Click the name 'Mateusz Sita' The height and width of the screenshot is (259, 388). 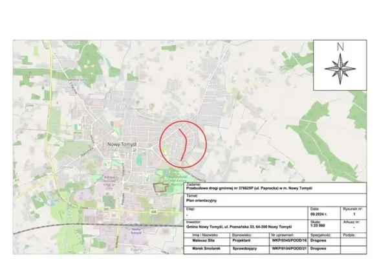click(x=204, y=240)
